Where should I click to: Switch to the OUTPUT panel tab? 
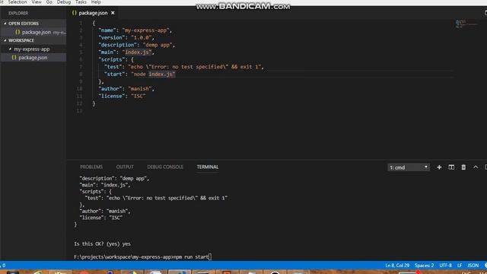(125, 167)
